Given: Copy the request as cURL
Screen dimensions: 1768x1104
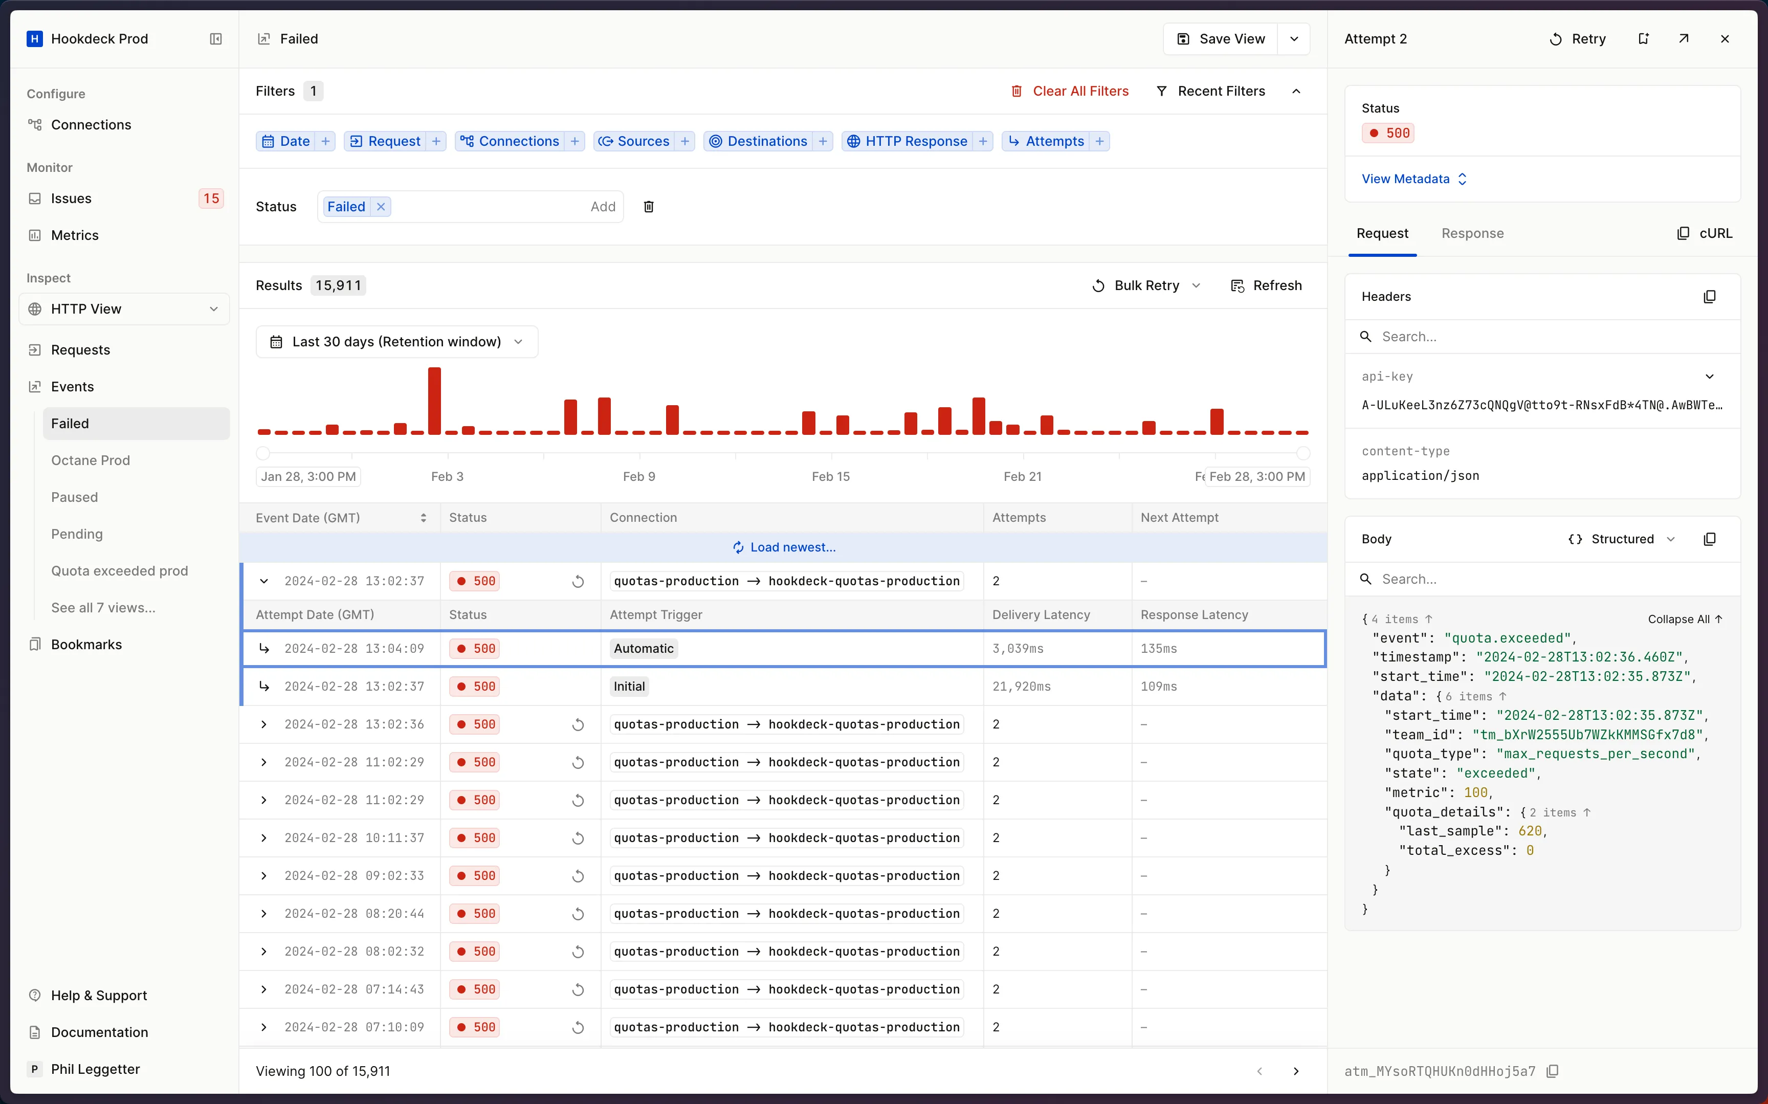Looking at the screenshot, I should pos(1704,233).
